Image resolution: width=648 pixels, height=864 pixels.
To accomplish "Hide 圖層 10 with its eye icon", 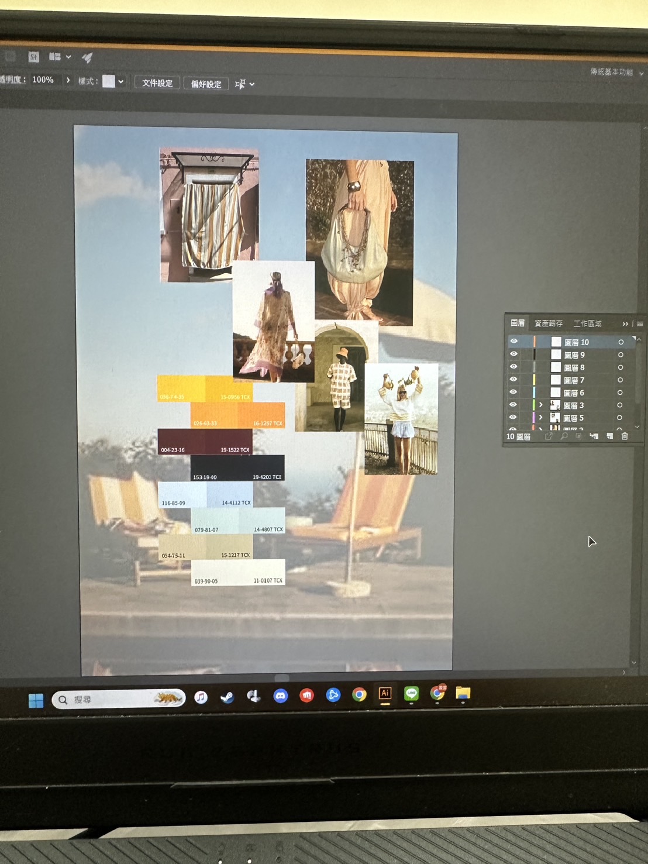I will click(513, 341).
